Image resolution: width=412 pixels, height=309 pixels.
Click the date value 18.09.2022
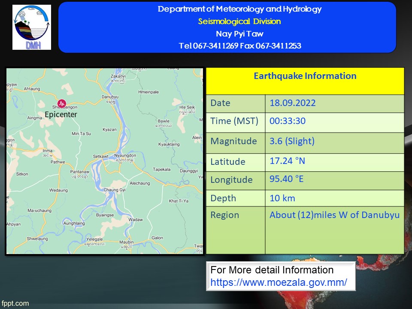292,103
